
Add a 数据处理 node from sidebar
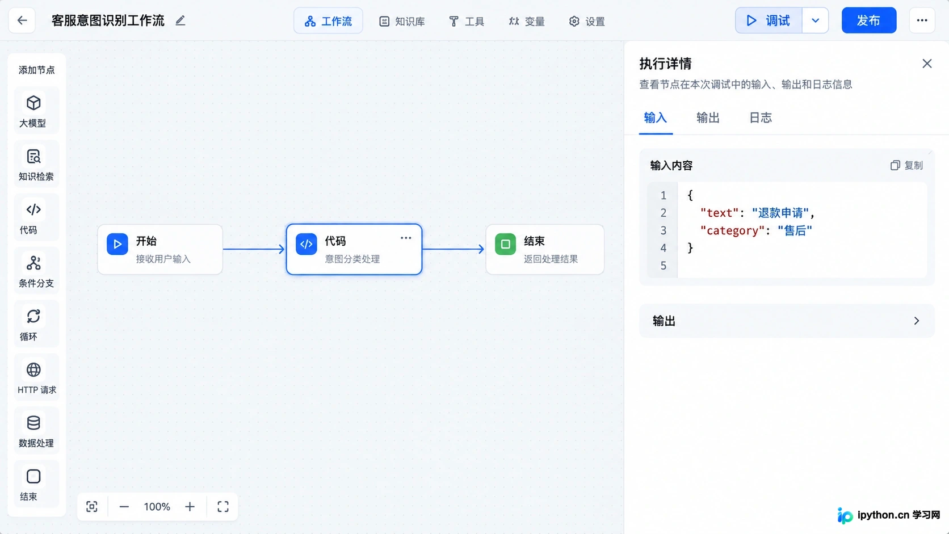pos(36,431)
